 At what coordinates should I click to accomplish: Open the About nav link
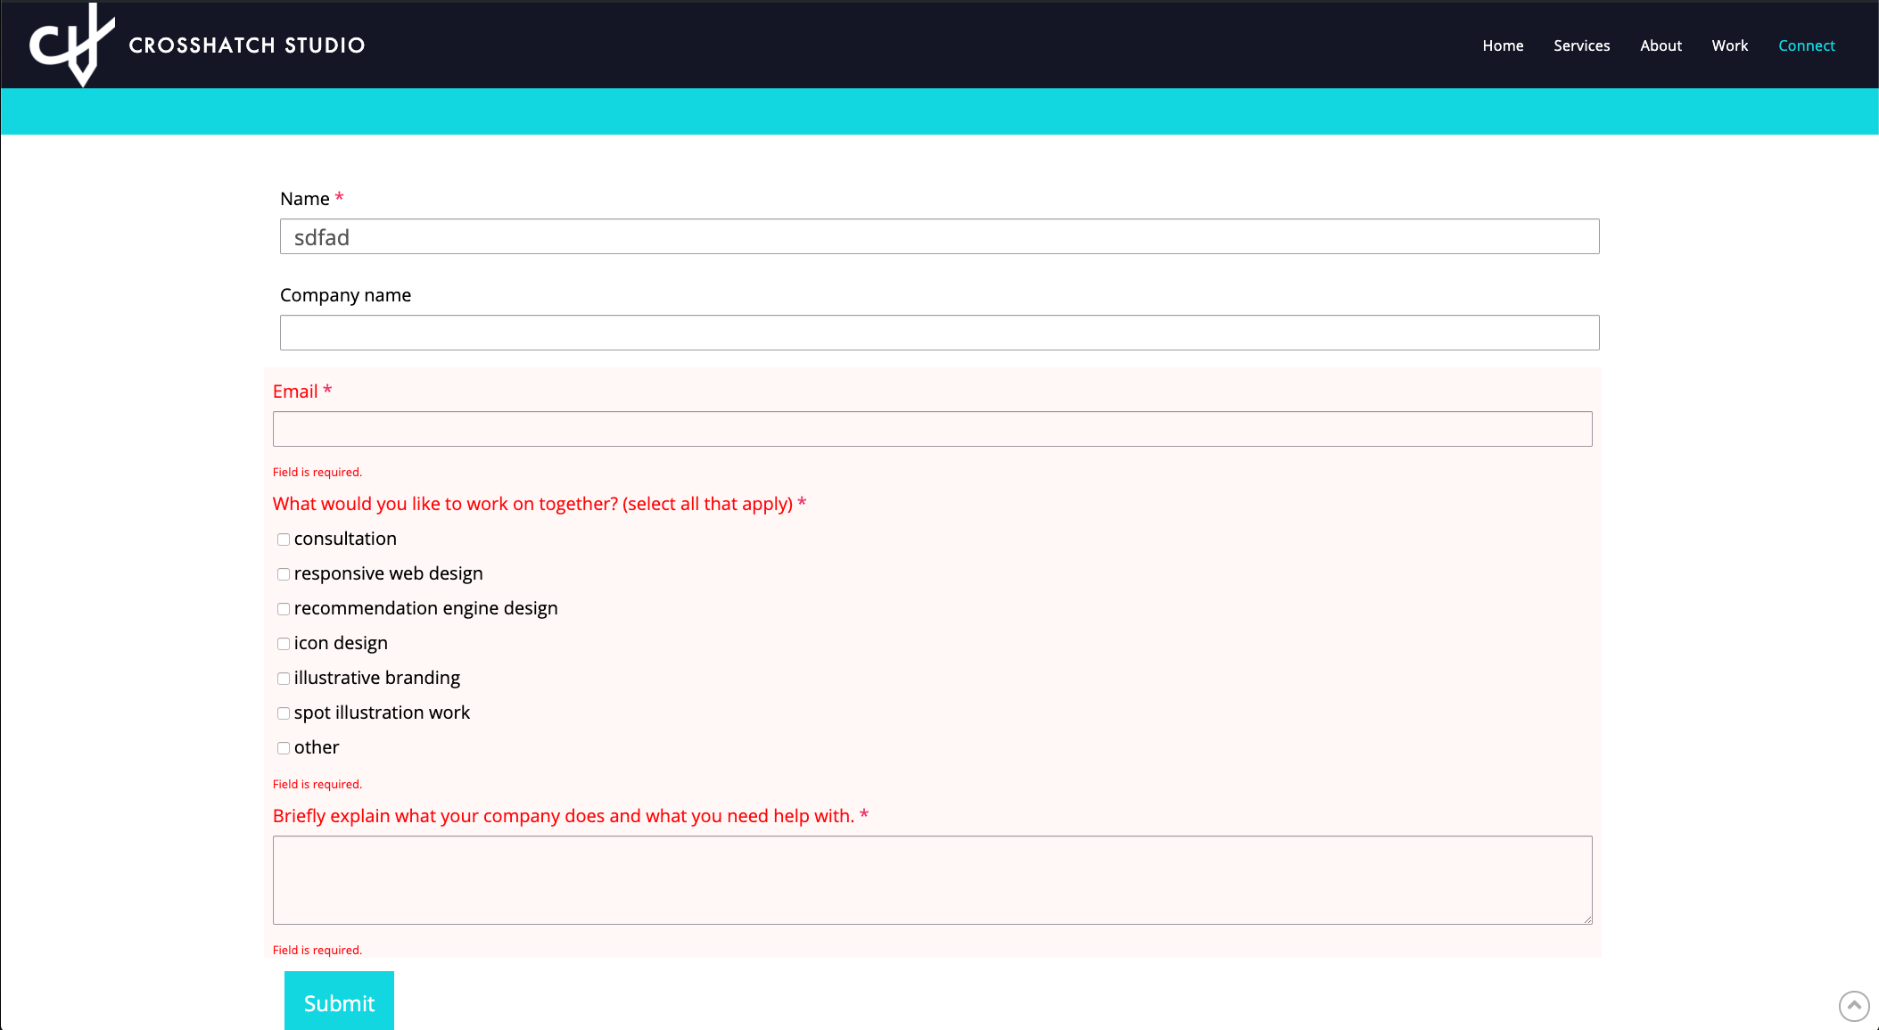coord(1661,45)
